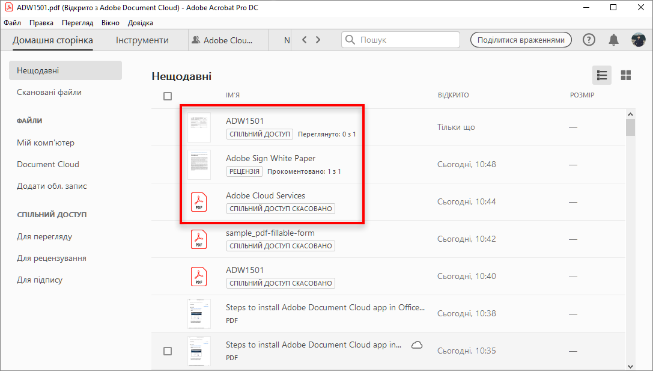Click Прокоментовано: 1 з 1 status
The height and width of the screenshot is (371, 653).
[304, 171]
